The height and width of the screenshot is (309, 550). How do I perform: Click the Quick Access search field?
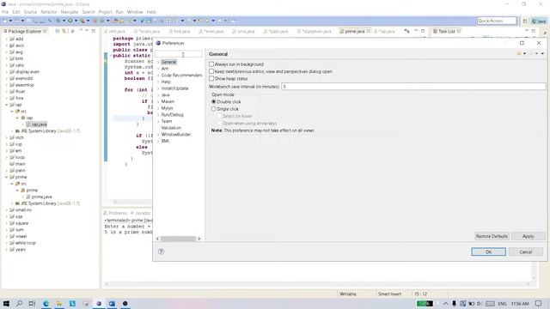[497, 21]
